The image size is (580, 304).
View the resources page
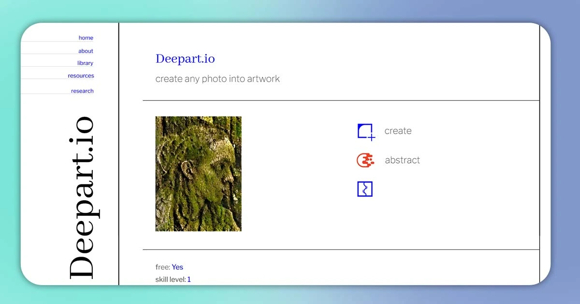click(81, 75)
